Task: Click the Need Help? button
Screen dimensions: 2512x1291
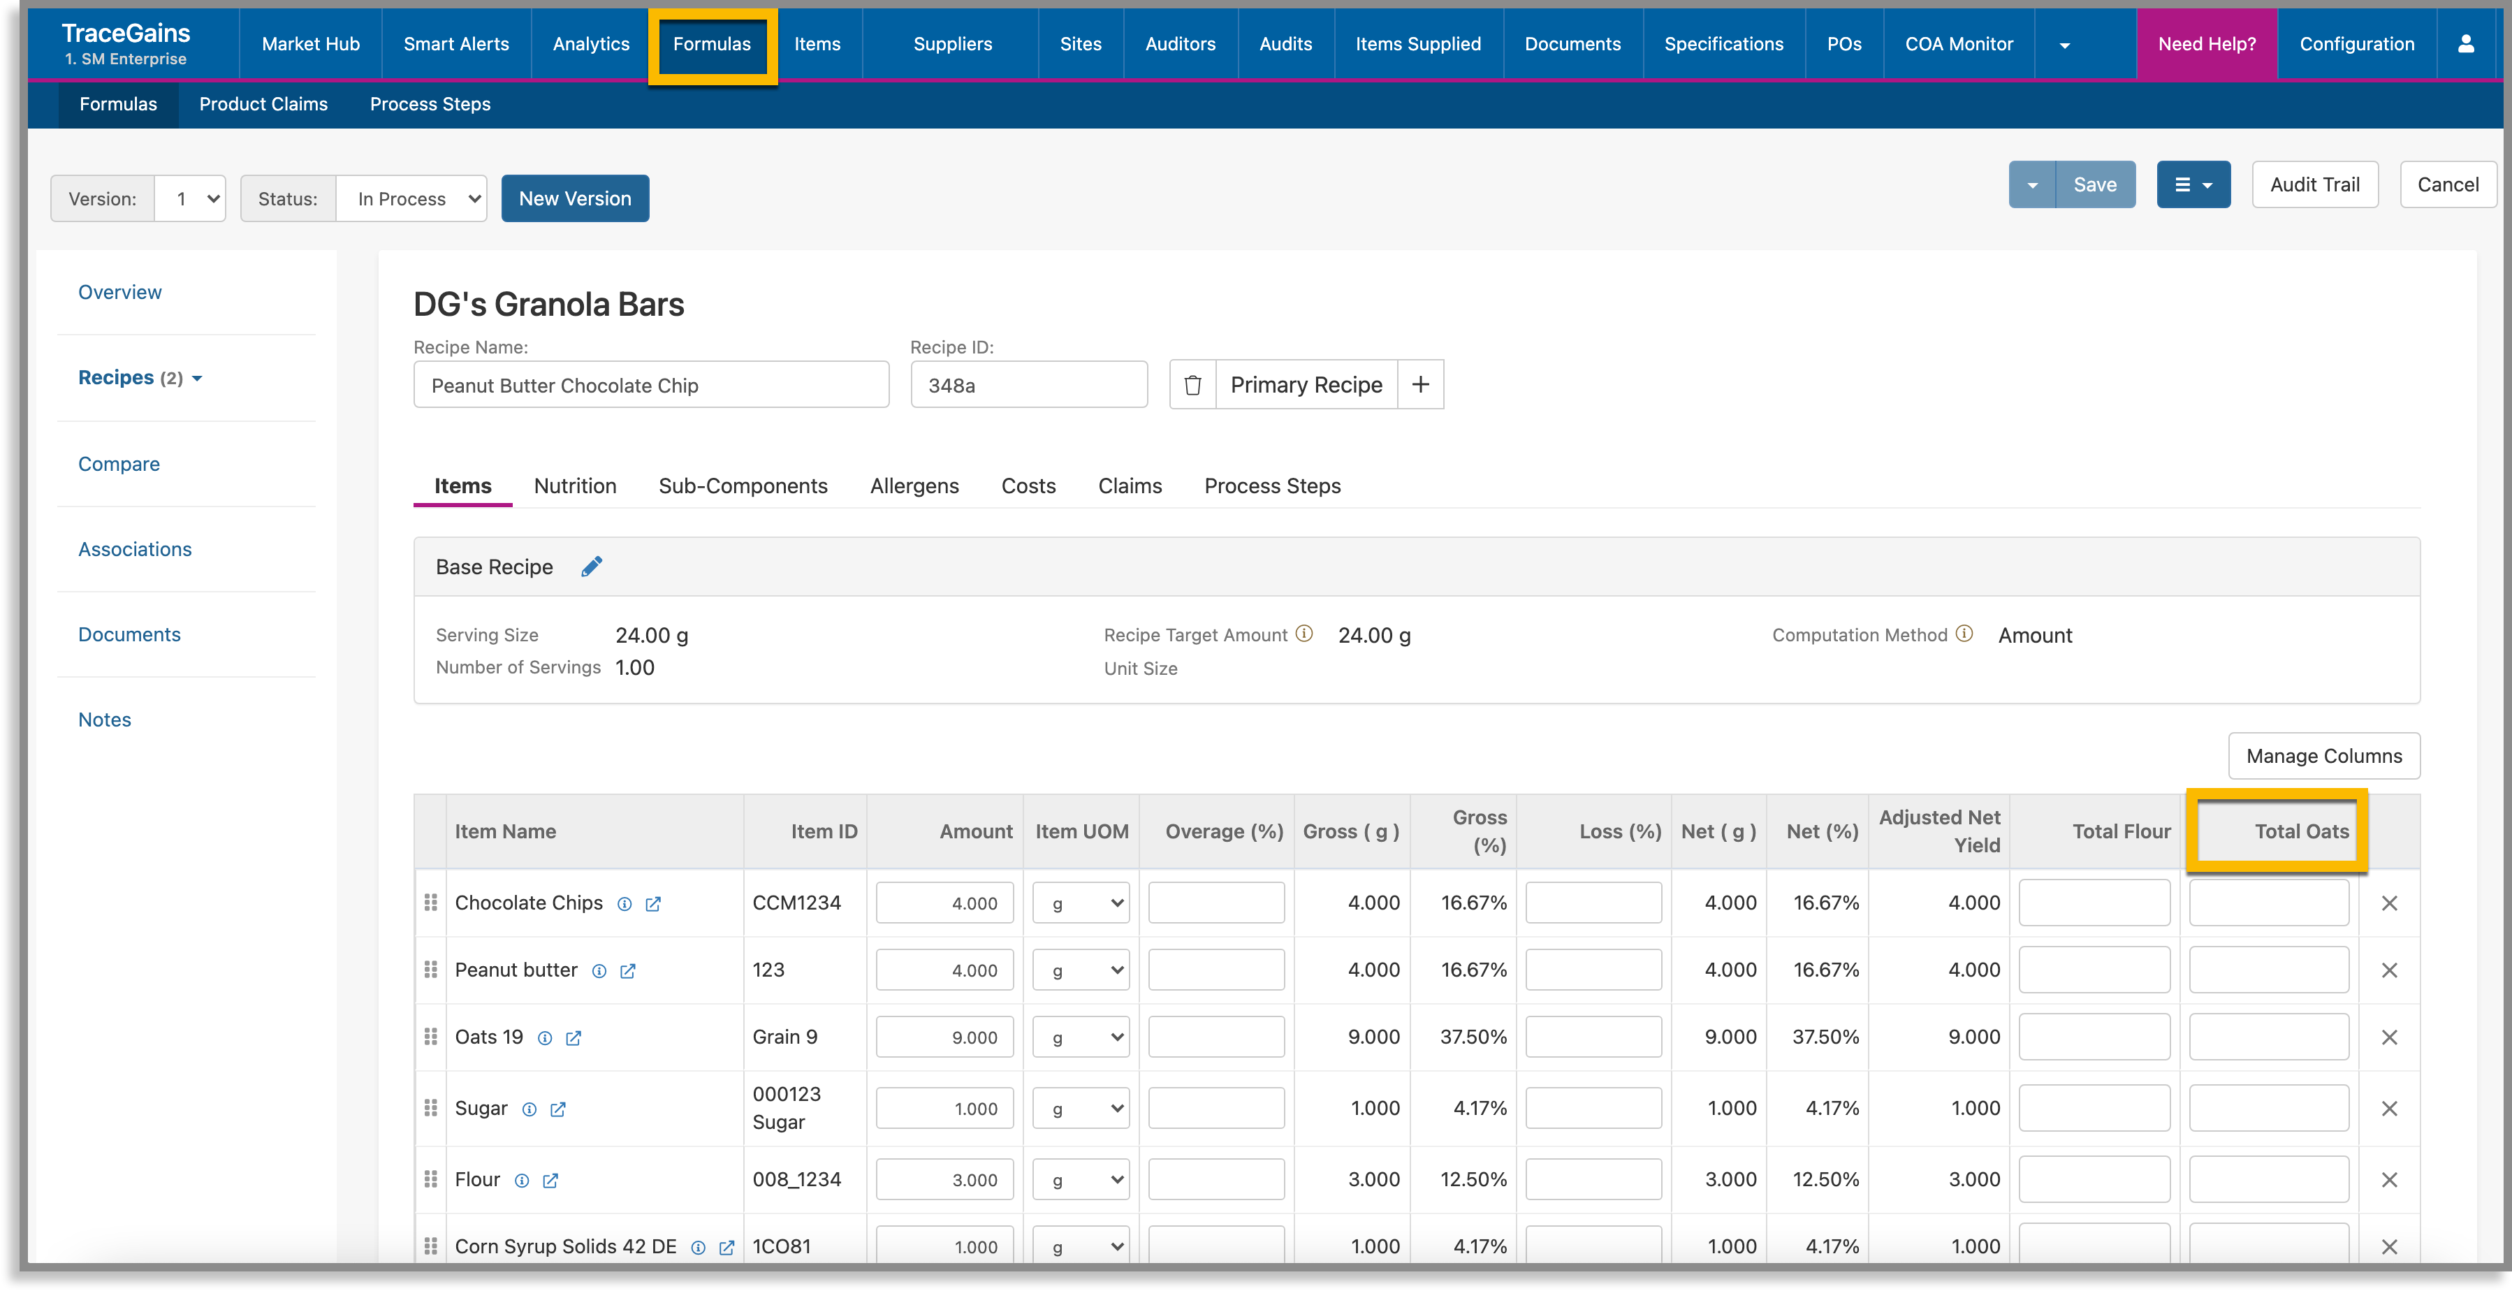Action: pyautogui.click(x=2206, y=44)
